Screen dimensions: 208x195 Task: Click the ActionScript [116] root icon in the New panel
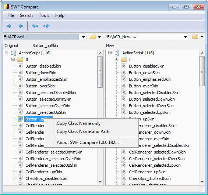pyautogui.click(x=117, y=53)
